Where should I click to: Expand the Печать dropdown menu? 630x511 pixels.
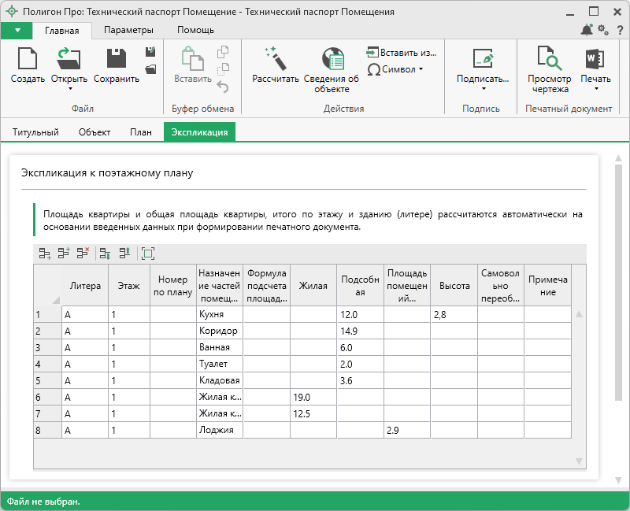595,89
